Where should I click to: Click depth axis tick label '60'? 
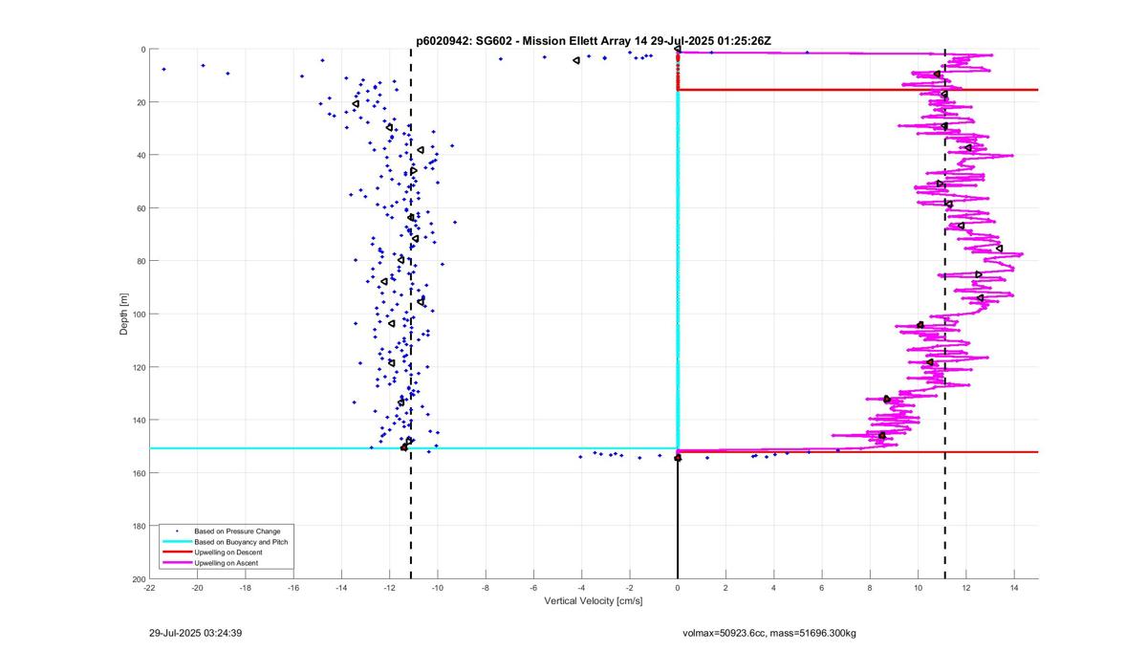[x=141, y=208]
